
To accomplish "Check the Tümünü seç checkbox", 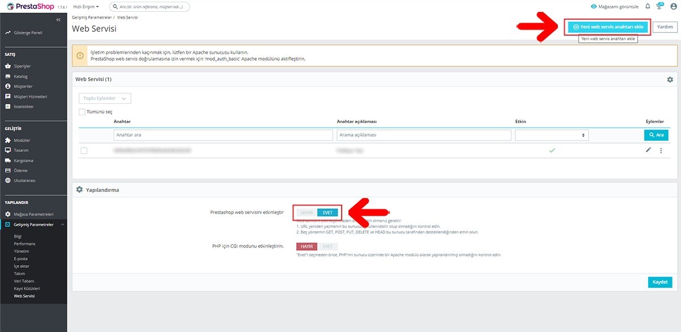I will click(x=82, y=112).
